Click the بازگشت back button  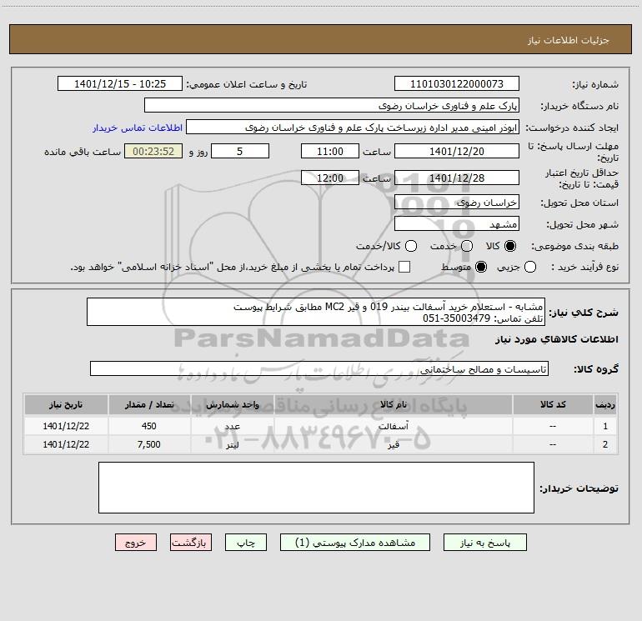click(x=191, y=543)
